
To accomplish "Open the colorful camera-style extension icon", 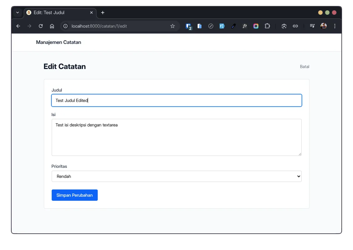I will pyautogui.click(x=256, y=26).
